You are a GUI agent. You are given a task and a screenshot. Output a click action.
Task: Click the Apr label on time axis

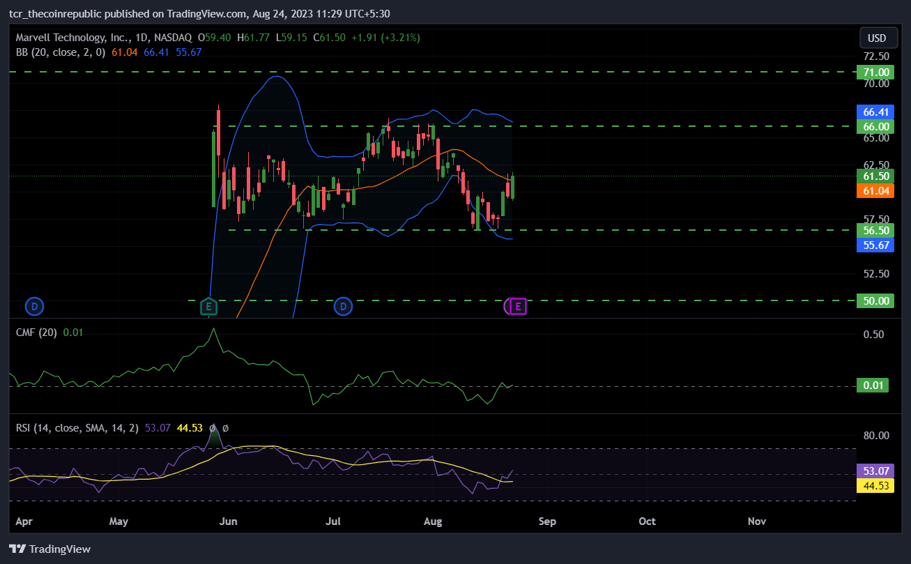[24, 521]
